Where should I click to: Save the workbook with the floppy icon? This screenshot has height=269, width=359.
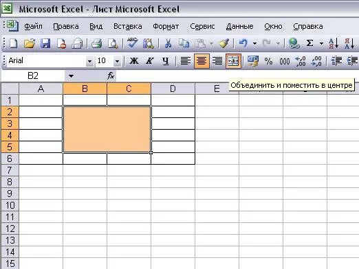point(45,43)
